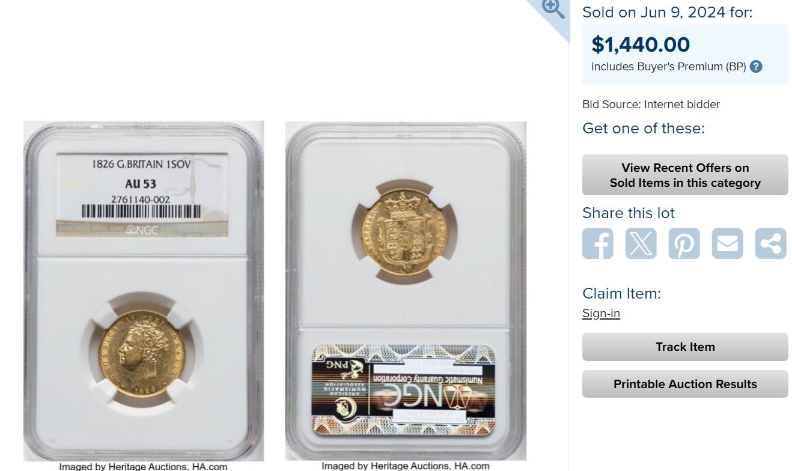Screen dimensions: 792x471
Task: Click the Sign-in link under Claim Item
Action: 601,314
